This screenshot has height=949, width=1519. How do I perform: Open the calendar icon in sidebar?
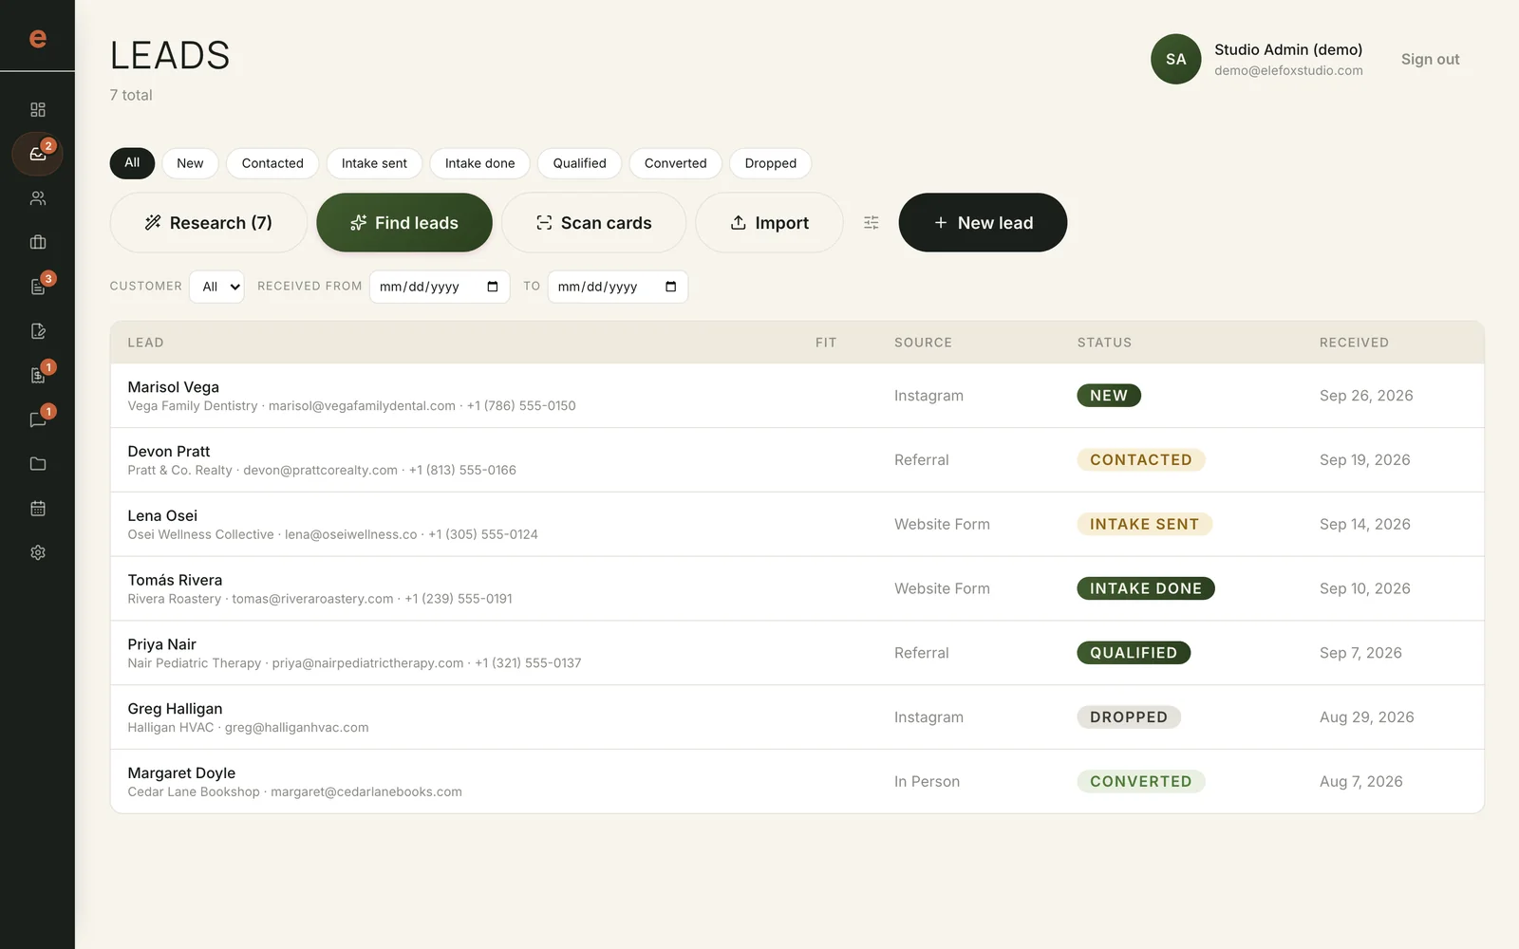pyautogui.click(x=38, y=509)
